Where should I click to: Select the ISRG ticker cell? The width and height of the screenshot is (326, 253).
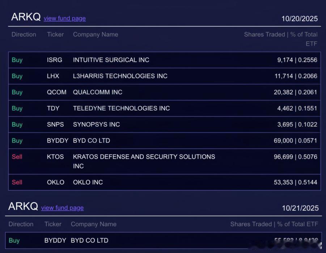pos(55,60)
